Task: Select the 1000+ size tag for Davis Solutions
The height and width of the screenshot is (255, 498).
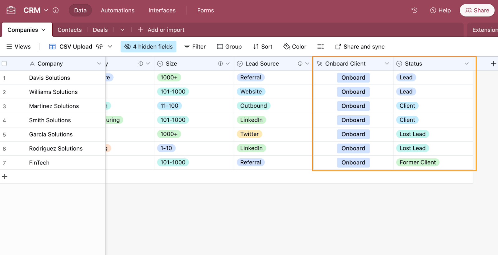Action: click(x=169, y=77)
